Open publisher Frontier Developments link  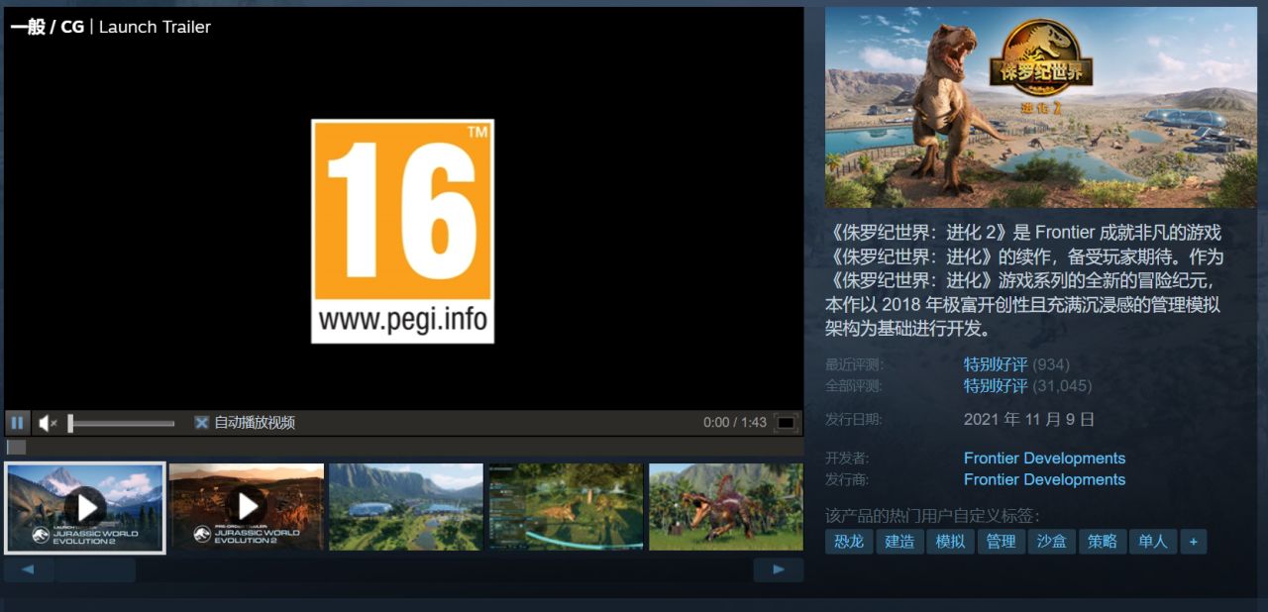point(1044,479)
